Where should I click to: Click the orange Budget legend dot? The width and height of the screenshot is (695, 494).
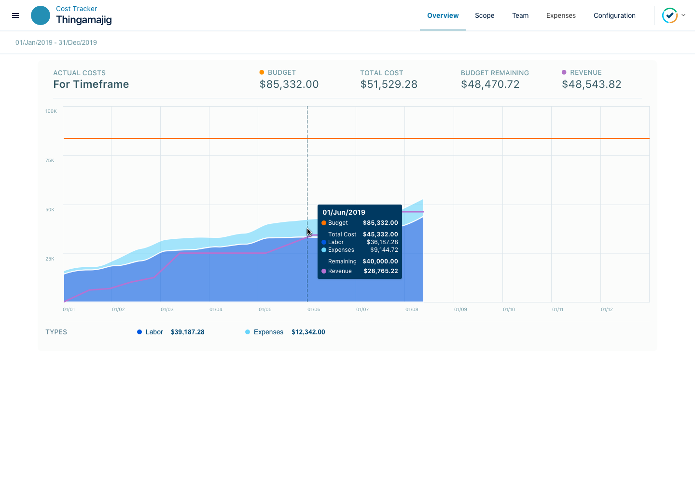point(262,72)
